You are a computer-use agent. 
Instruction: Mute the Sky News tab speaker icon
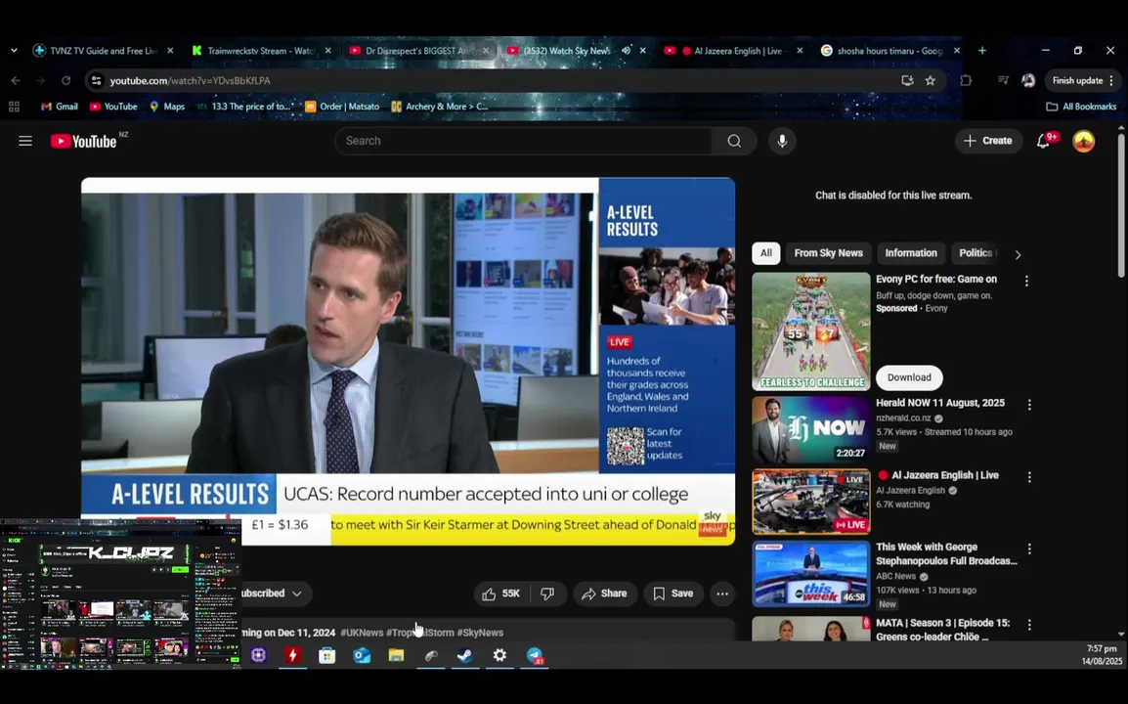pyautogui.click(x=626, y=51)
